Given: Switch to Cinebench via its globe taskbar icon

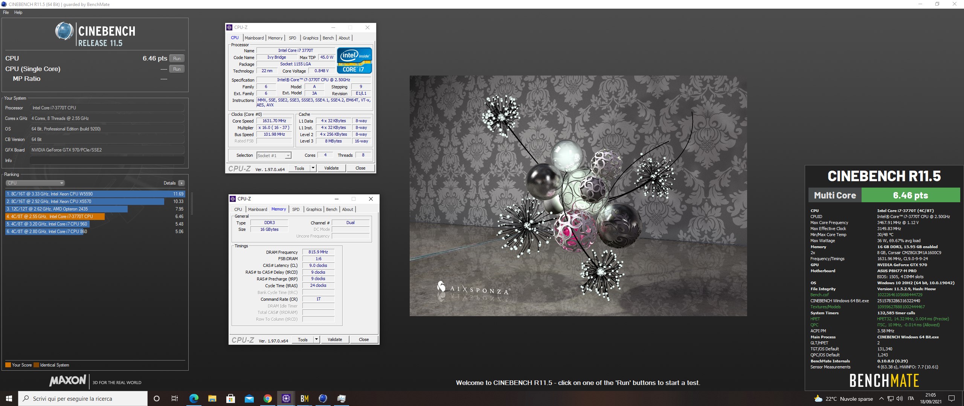Looking at the screenshot, I should coord(323,398).
